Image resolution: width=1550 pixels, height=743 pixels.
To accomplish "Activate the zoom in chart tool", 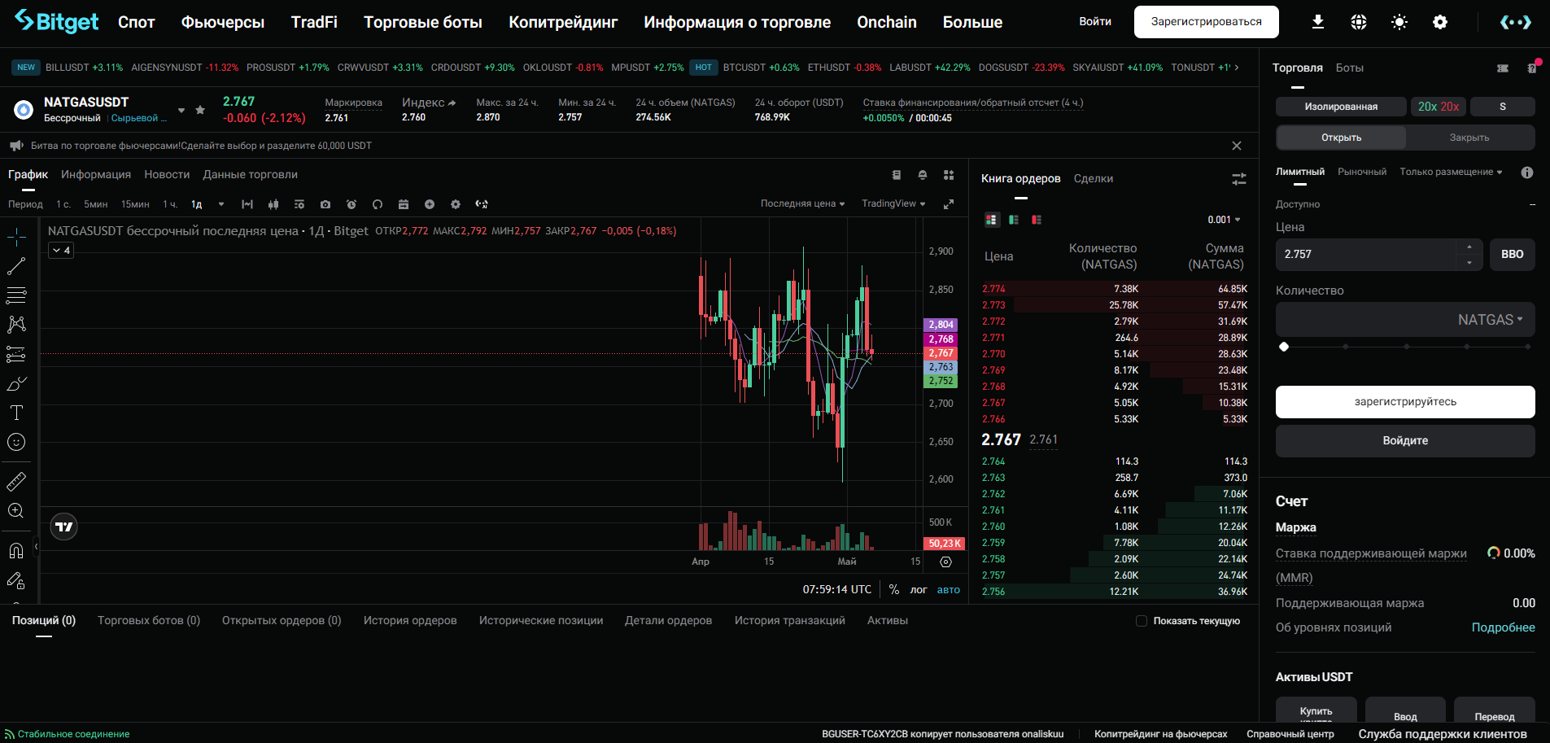I will (16, 511).
